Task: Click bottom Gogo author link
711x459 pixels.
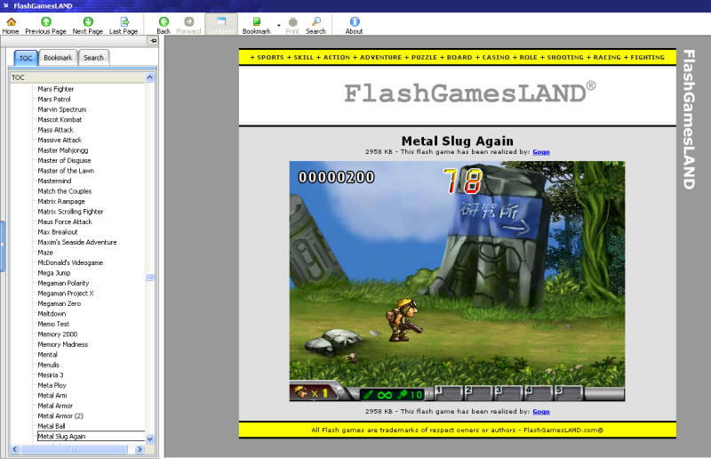Action: point(541,411)
